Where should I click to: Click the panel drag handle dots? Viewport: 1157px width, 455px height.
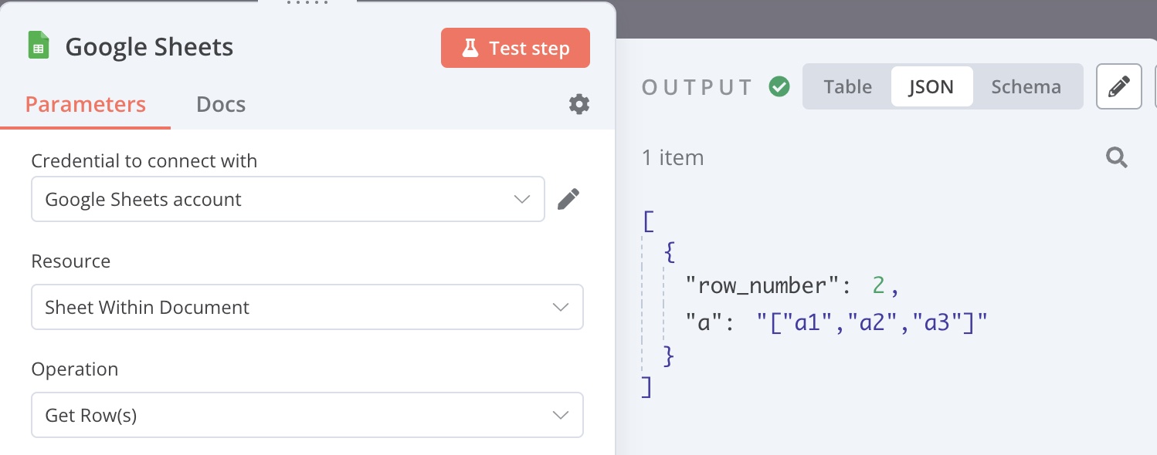(307, 3)
